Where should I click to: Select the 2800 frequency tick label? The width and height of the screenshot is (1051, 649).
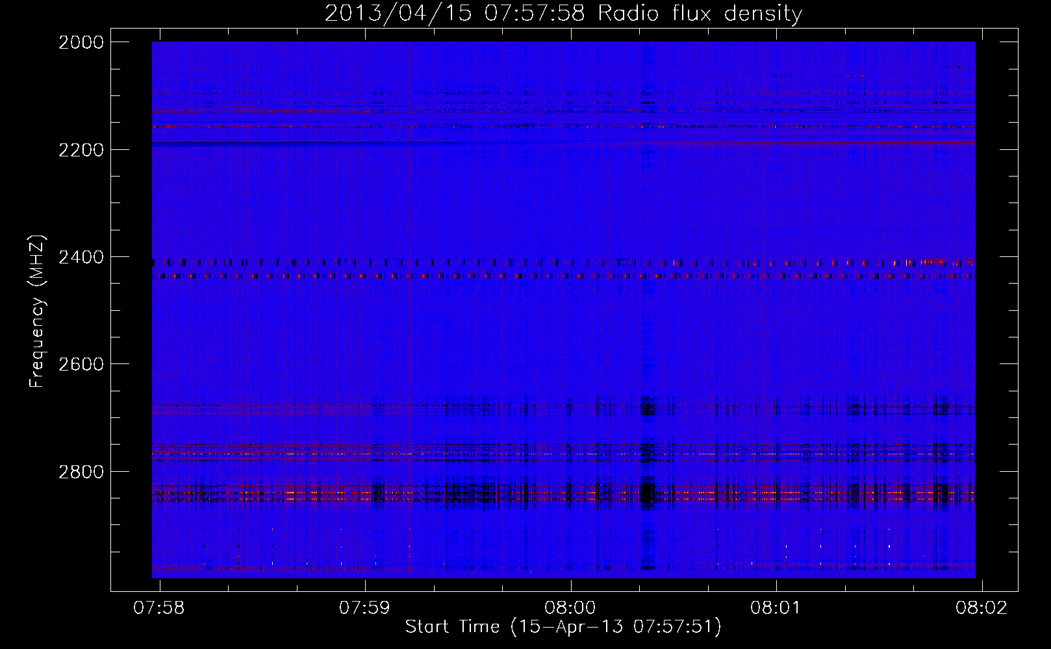tap(81, 472)
